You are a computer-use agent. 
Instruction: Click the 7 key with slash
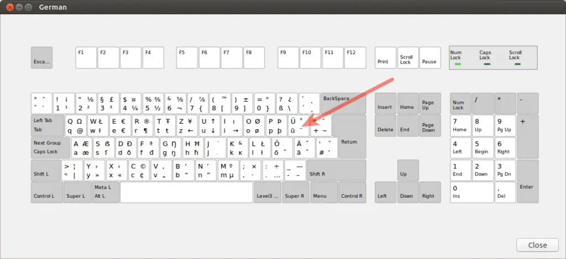tap(198, 103)
